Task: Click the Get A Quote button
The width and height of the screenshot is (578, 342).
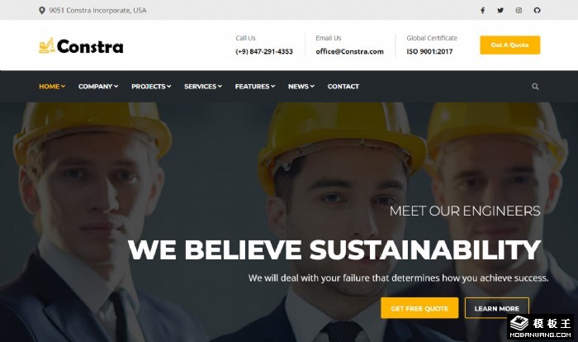Action: tap(509, 45)
